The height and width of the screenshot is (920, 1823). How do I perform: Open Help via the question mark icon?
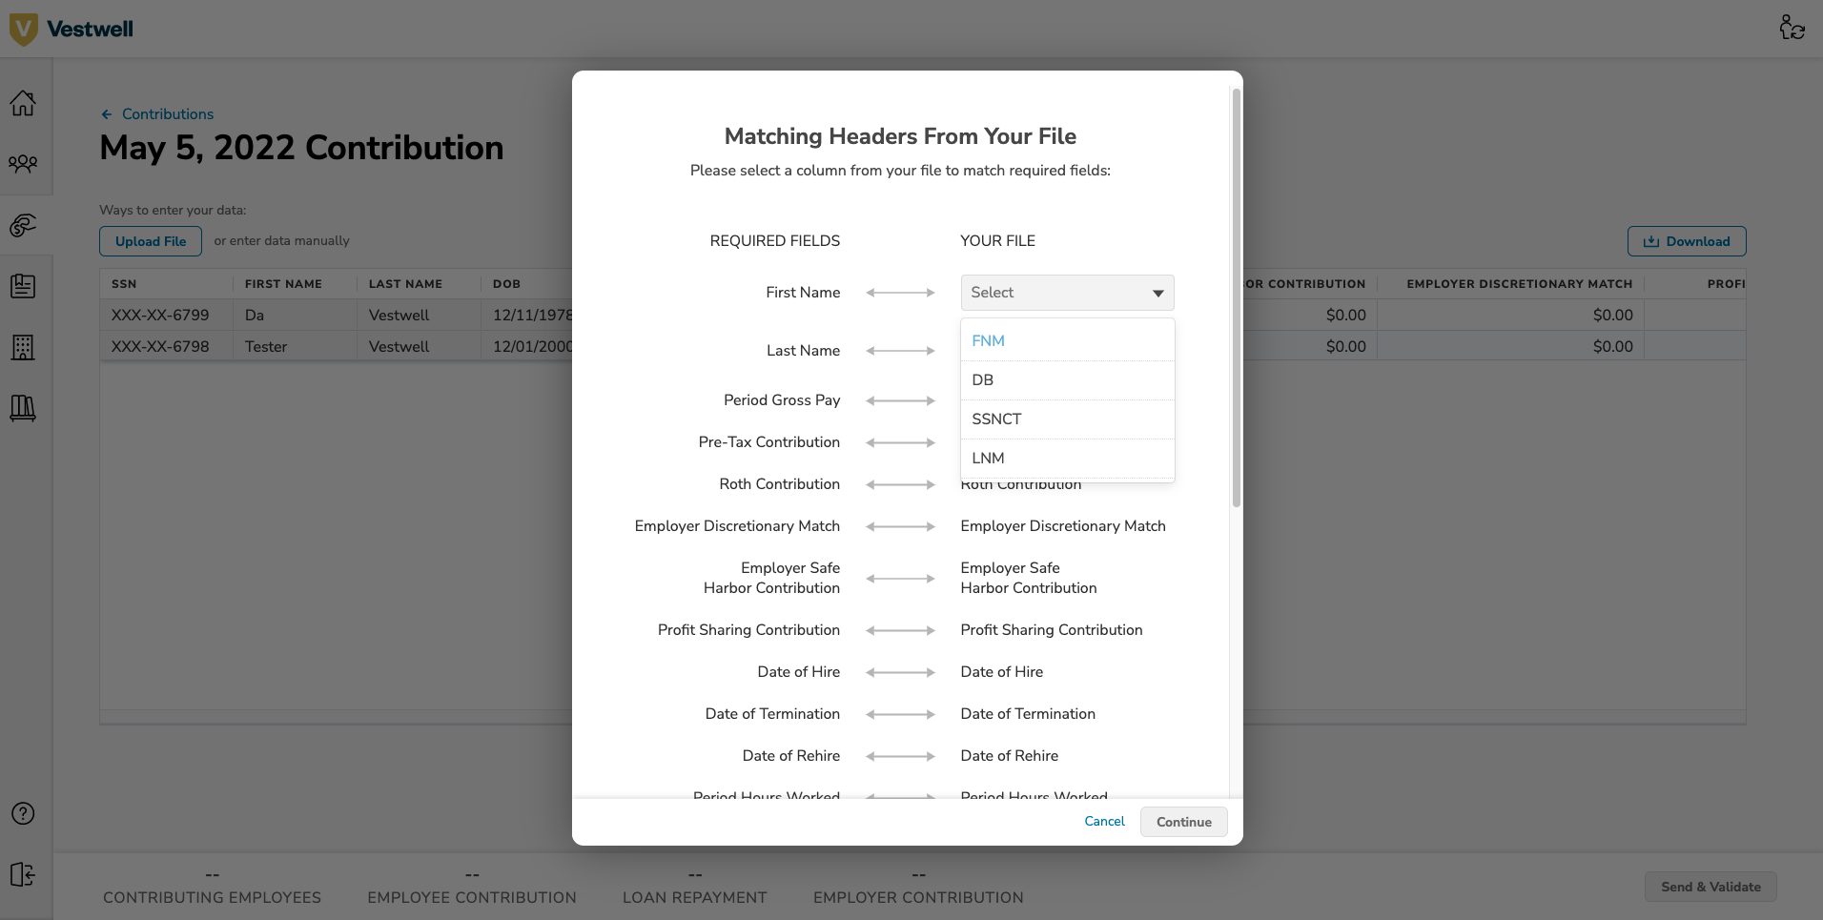tap(23, 813)
